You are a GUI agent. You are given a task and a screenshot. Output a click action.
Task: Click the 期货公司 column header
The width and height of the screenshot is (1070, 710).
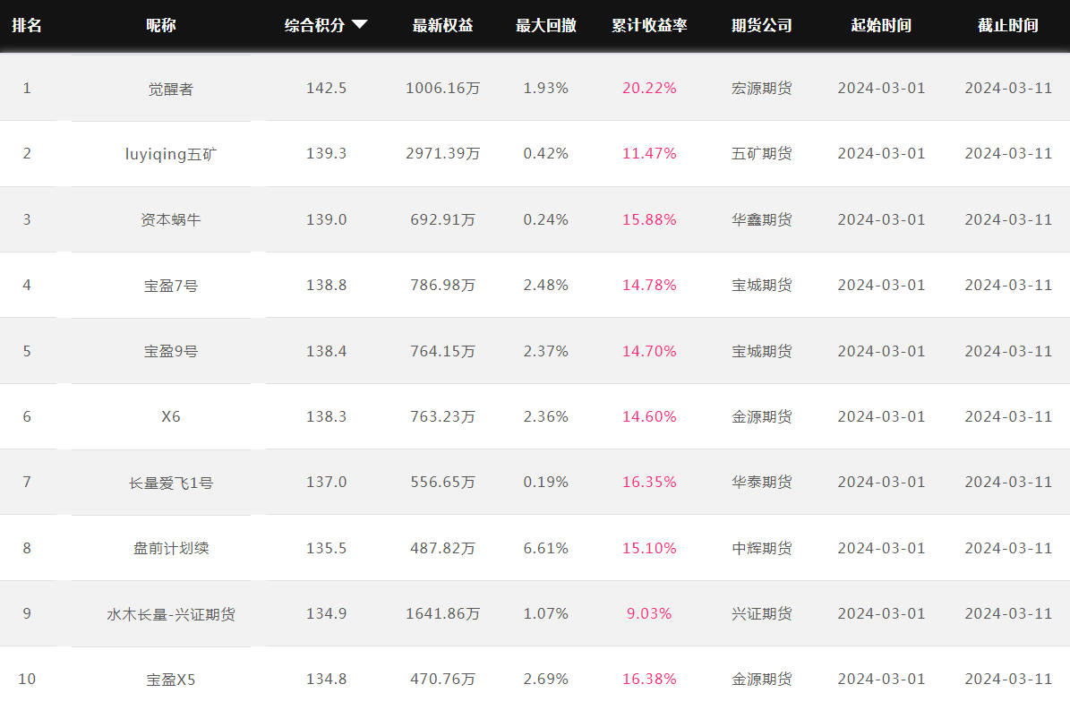pos(762,25)
